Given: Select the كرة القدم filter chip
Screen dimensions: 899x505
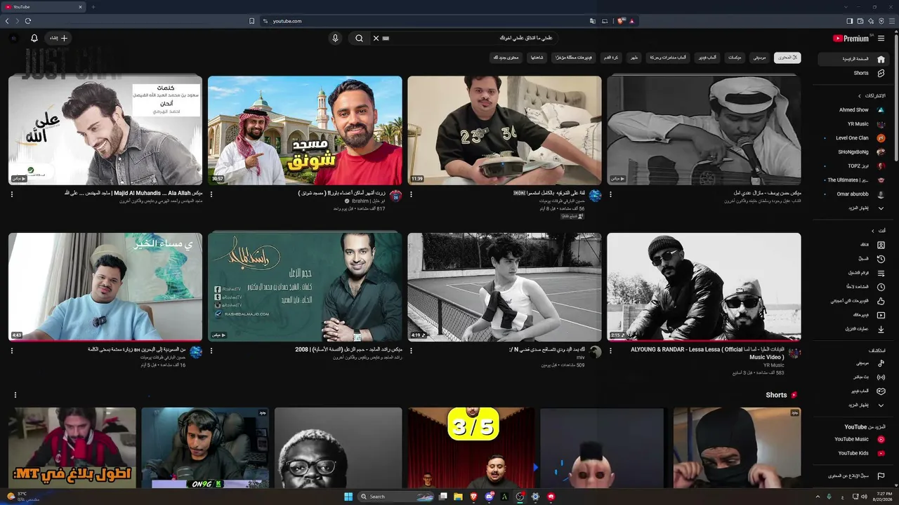Looking at the screenshot, I should (x=612, y=58).
